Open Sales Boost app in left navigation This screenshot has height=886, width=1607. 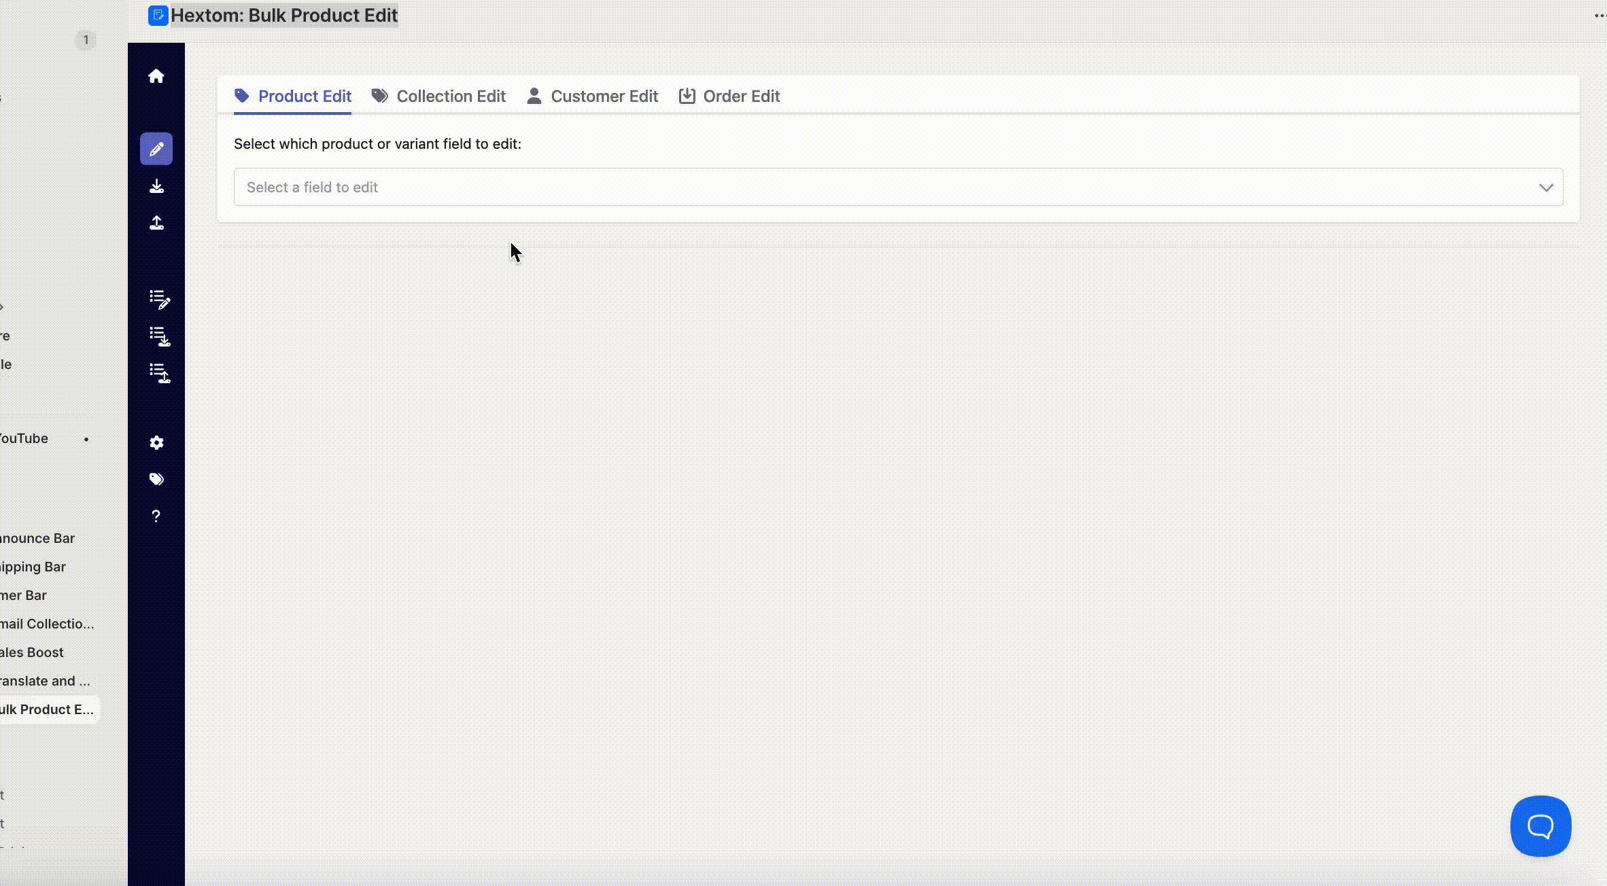(x=33, y=652)
